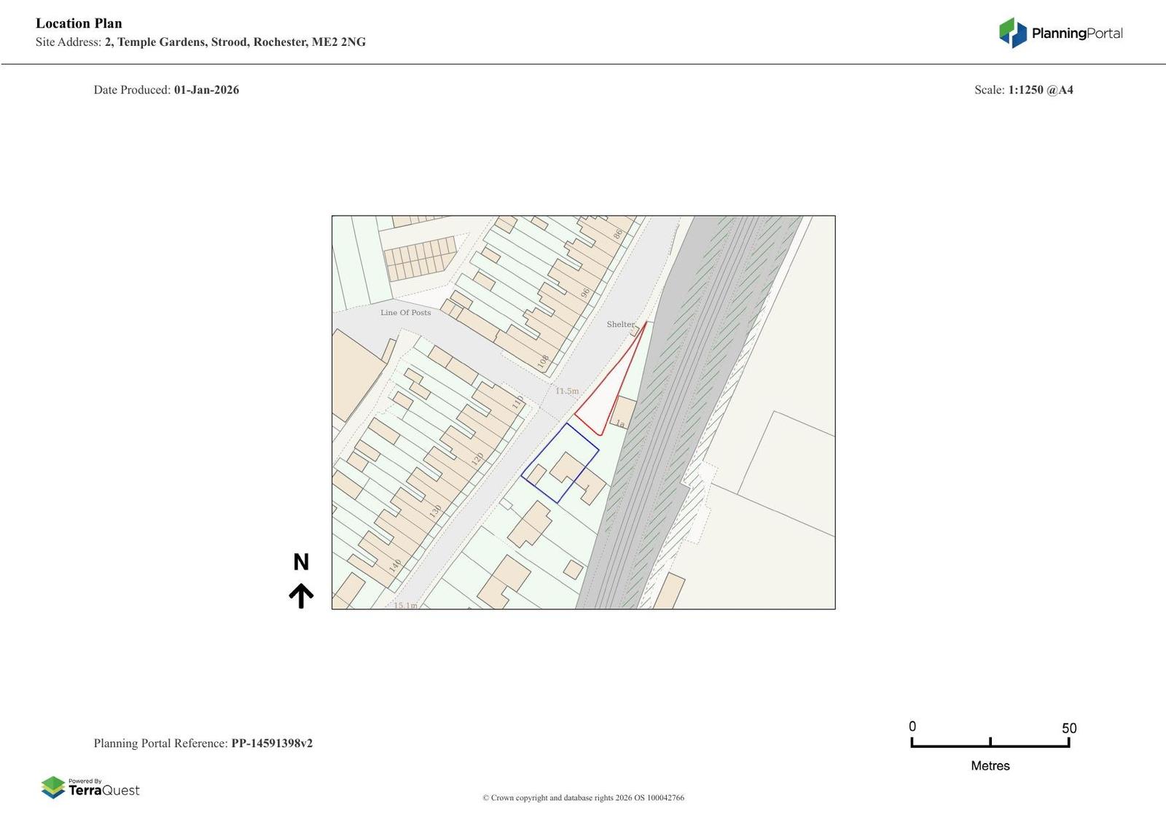Viewport: 1166px width, 825px height.
Task: Click the '11.5m' spot height label
Action: [x=567, y=391]
